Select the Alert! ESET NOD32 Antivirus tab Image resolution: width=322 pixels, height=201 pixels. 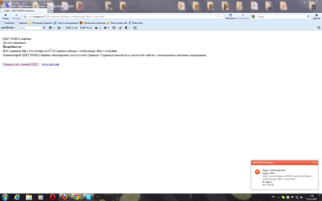click(24, 11)
